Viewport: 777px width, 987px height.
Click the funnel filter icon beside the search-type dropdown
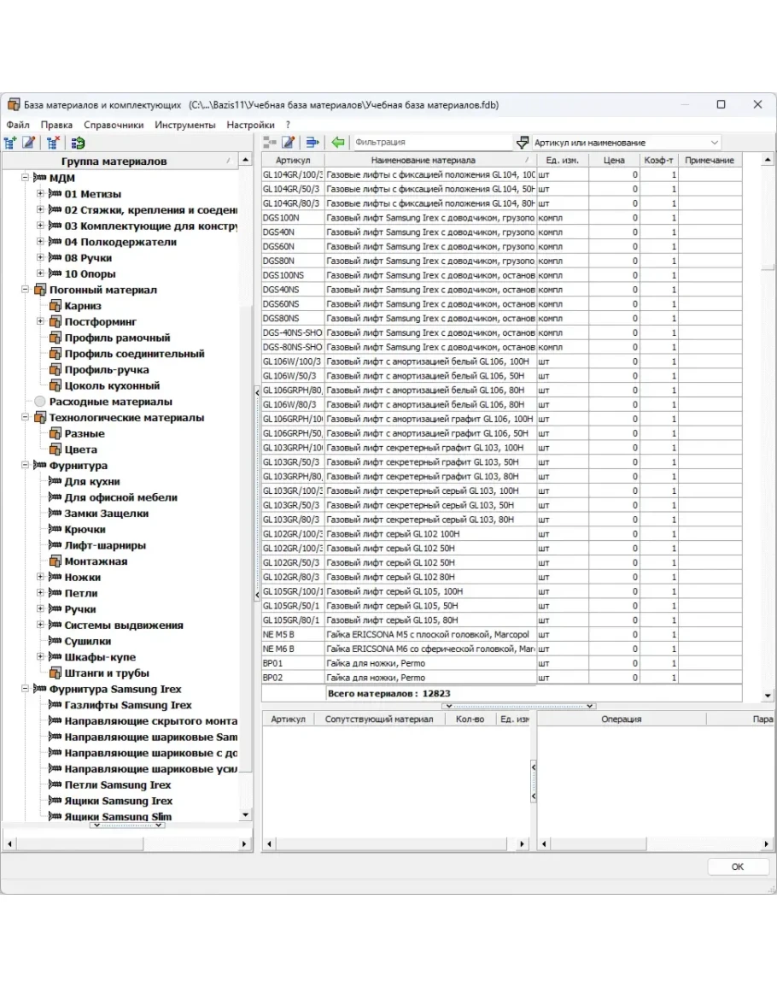coord(523,143)
